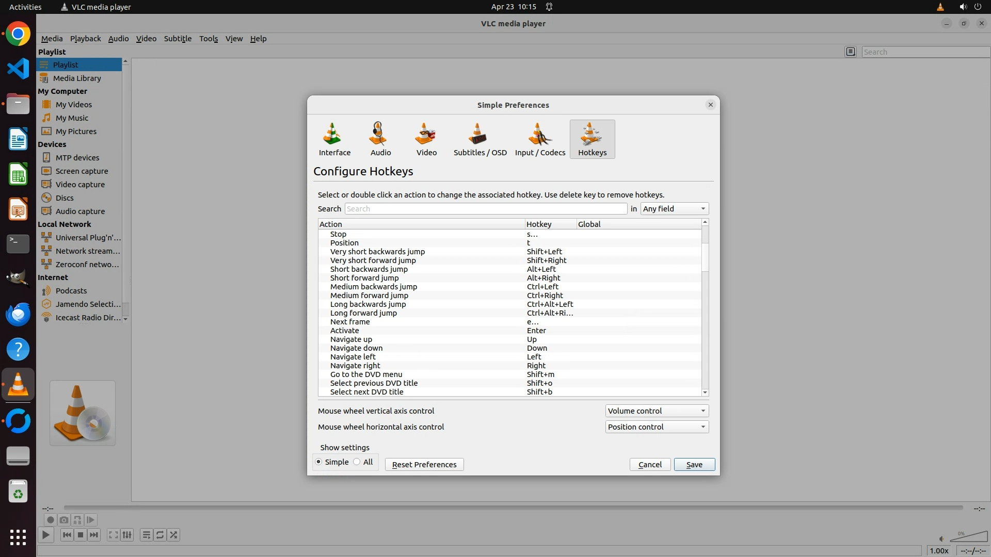Screen dimensions: 991x557
Task: Open the Tools menu
Action: tap(208, 39)
